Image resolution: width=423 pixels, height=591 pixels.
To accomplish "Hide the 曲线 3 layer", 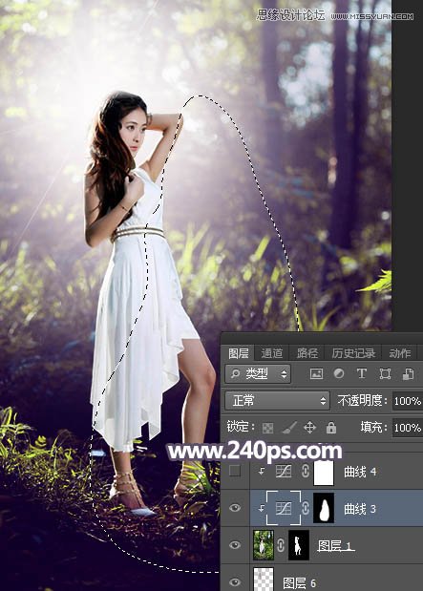I will (235, 508).
